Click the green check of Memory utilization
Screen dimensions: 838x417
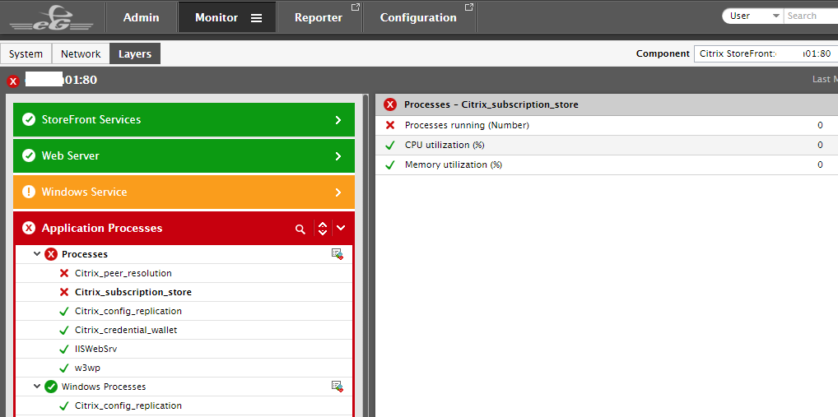click(x=390, y=165)
